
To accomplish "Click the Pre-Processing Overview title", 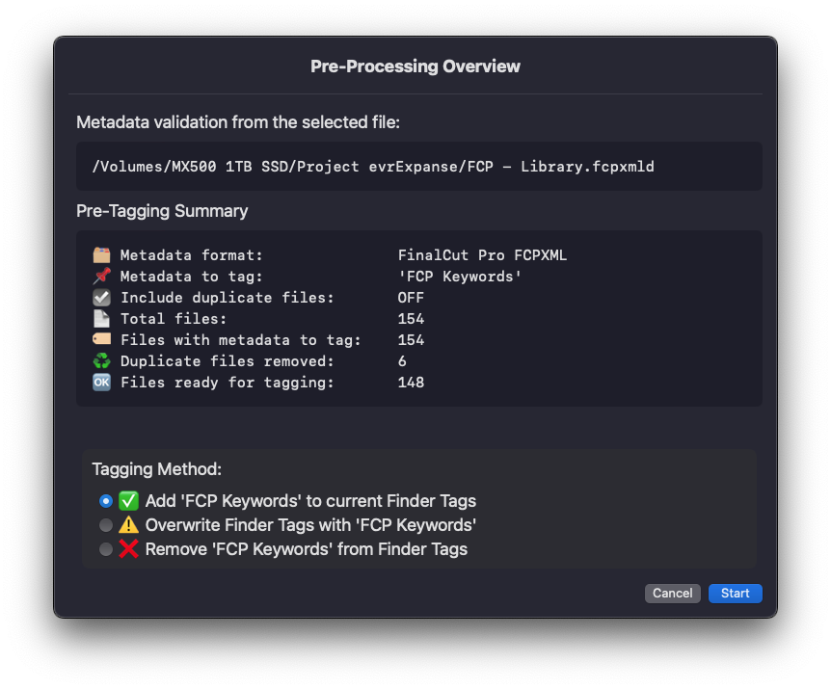I will 415,66.
